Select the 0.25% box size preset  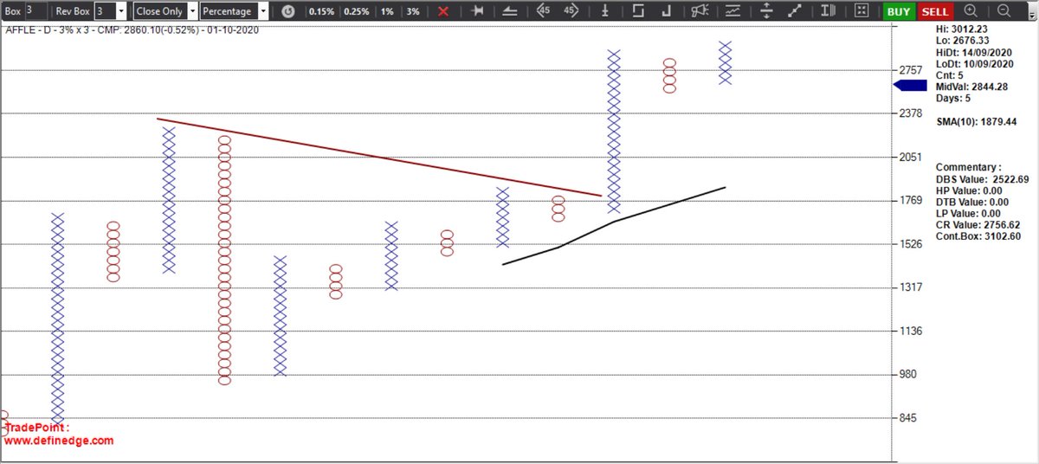[x=356, y=11]
